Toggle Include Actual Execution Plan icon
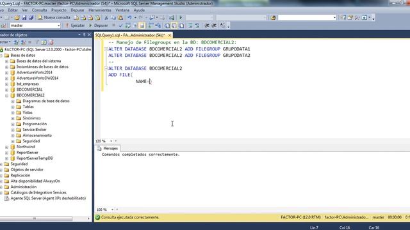This screenshot has width=410, height=230. (x=151, y=26)
